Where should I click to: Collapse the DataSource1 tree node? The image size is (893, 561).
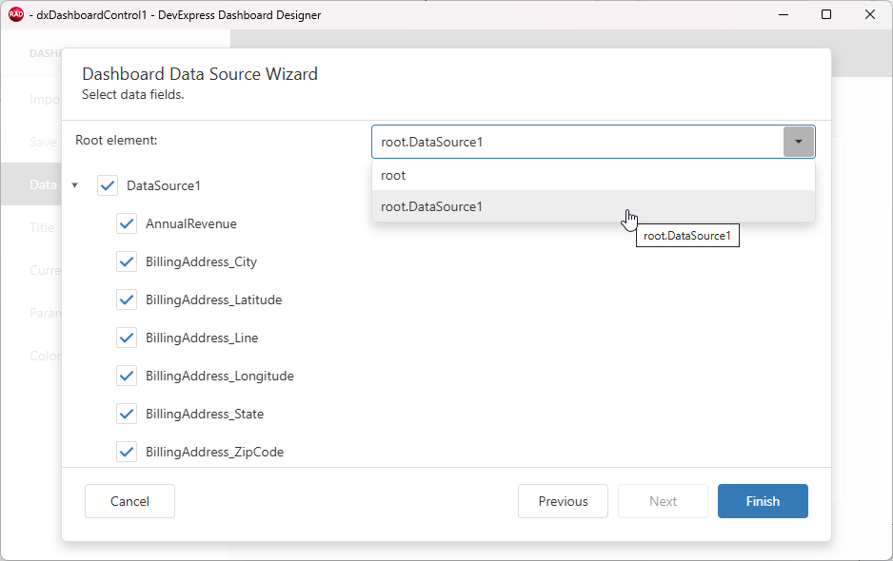click(x=75, y=185)
